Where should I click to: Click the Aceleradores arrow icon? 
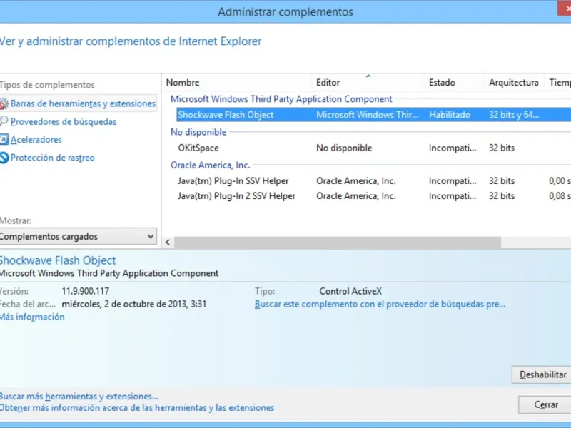point(4,139)
